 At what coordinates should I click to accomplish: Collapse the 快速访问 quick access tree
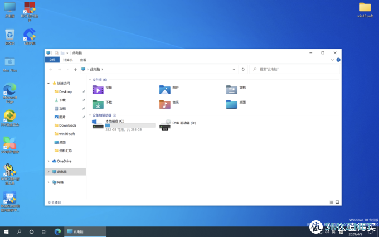tap(48, 83)
